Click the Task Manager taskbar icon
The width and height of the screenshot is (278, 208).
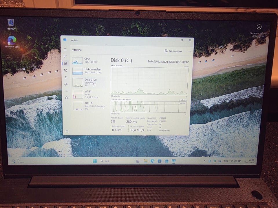[173, 161]
